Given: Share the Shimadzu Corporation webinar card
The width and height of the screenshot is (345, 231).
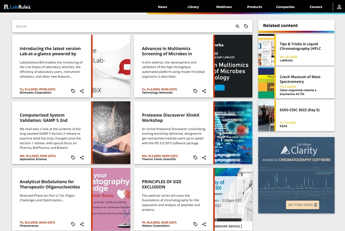Looking at the screenshot, I should 82,91.
